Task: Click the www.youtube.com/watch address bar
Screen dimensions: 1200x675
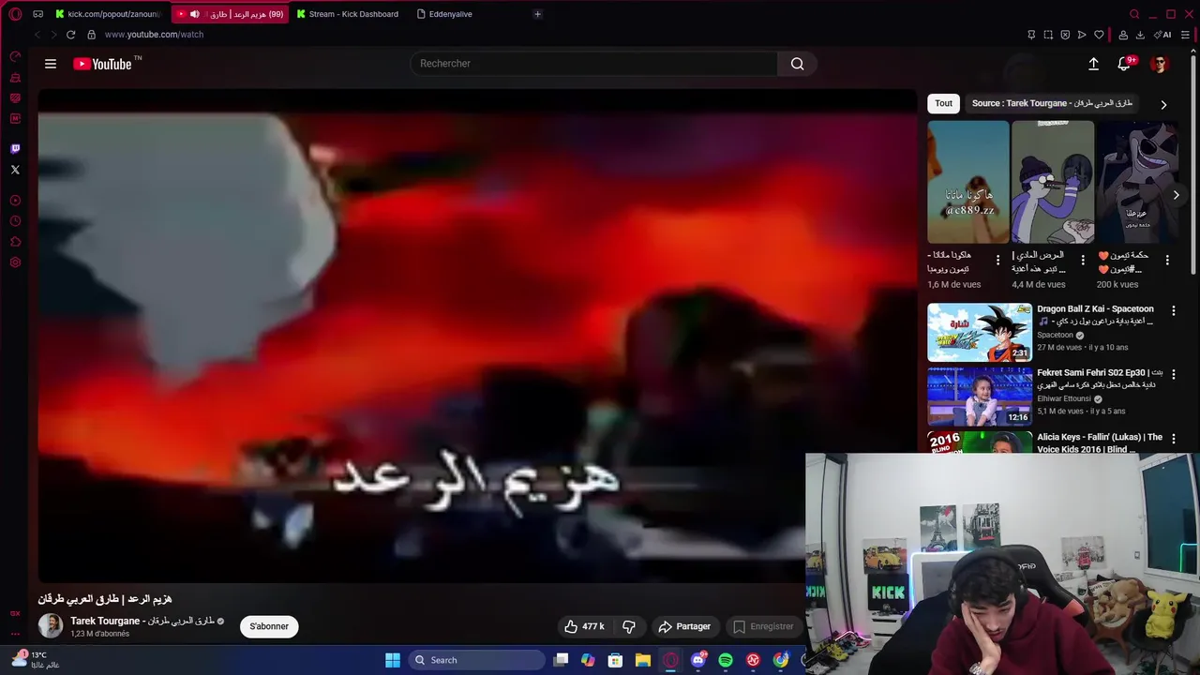Action: point(154,35)
